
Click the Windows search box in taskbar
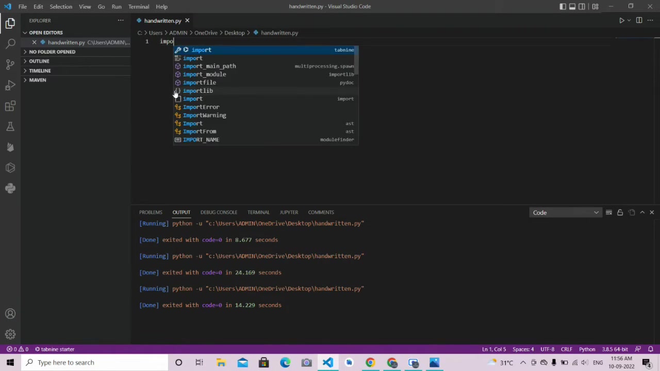click(94, 362)
